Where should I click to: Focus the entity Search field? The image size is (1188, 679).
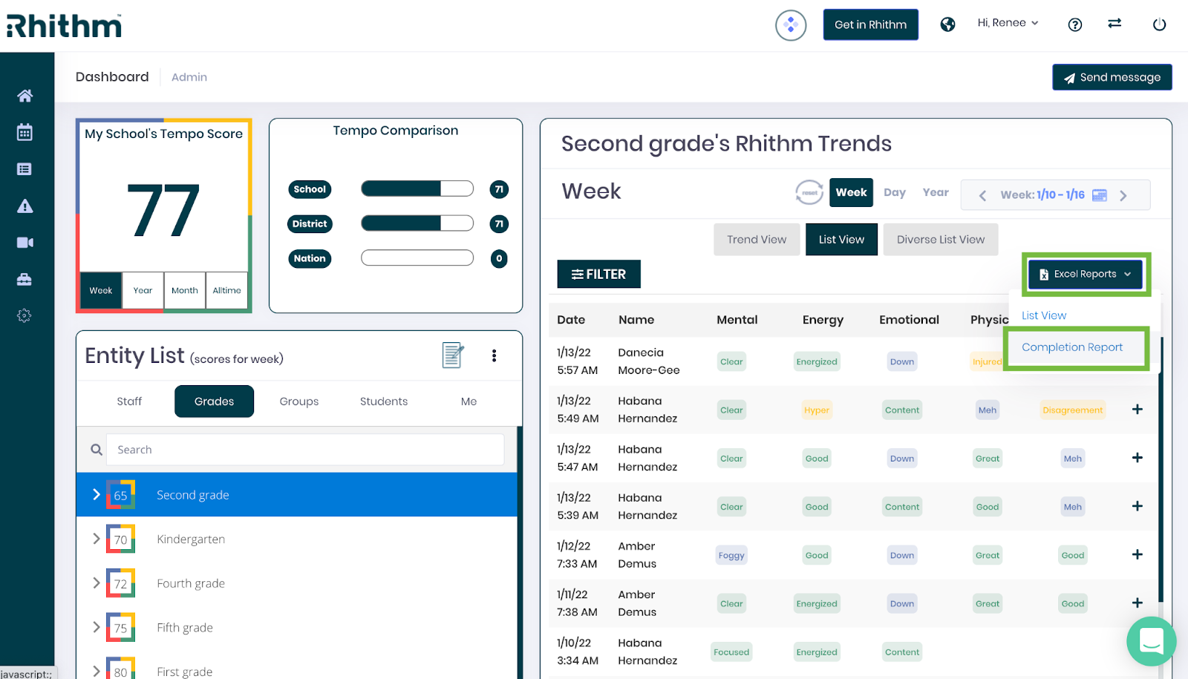click(305, 450)
